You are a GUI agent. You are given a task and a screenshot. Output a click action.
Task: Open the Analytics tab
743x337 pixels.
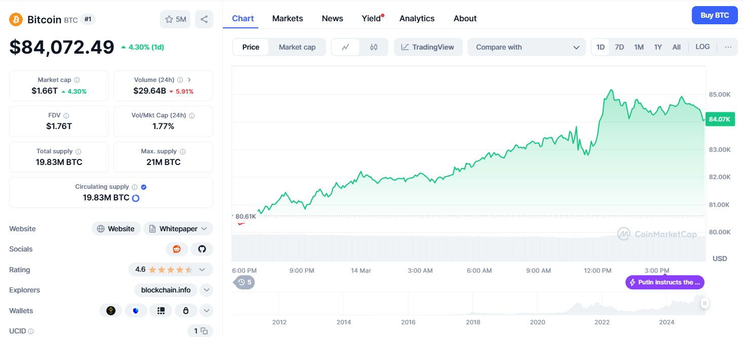417,18
